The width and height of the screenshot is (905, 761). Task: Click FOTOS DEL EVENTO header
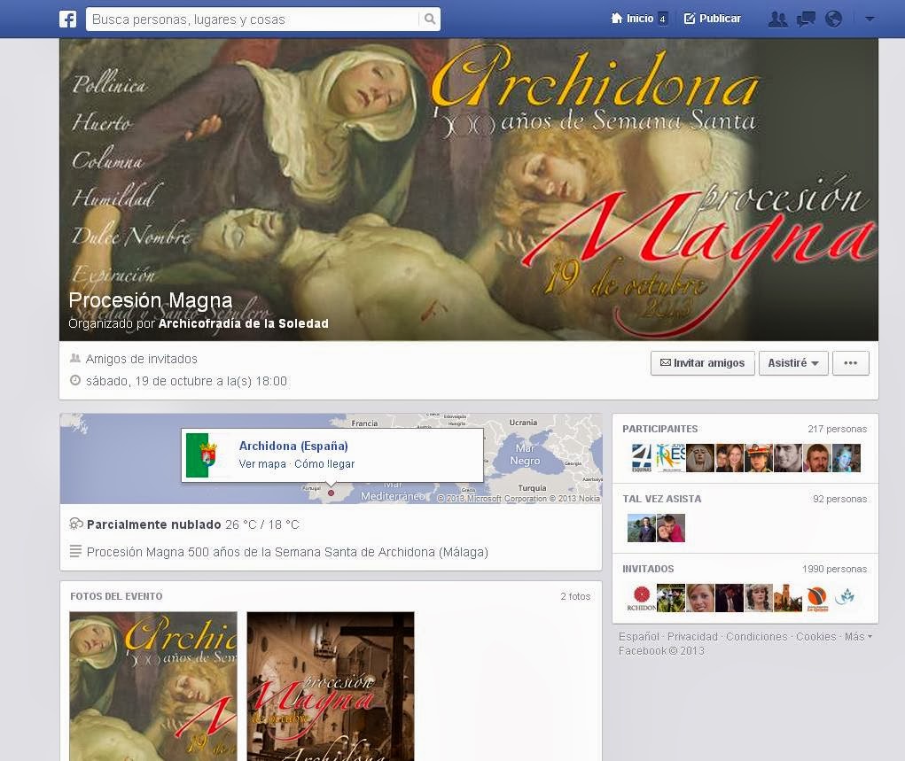[x=116, y=596]
